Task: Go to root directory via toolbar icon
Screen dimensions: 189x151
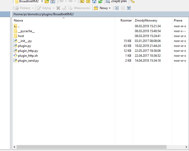Action: click(88, 1)
